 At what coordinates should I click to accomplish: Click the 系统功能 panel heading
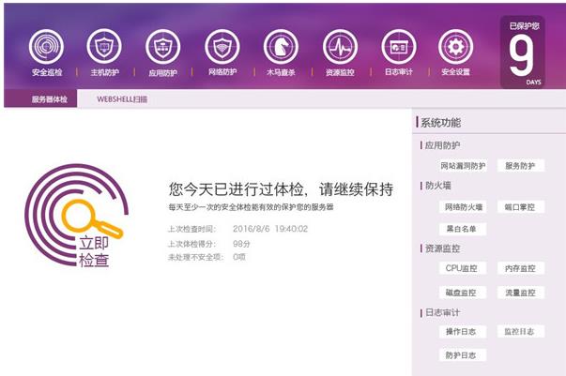pyautogui.click(x=440, y=123)
